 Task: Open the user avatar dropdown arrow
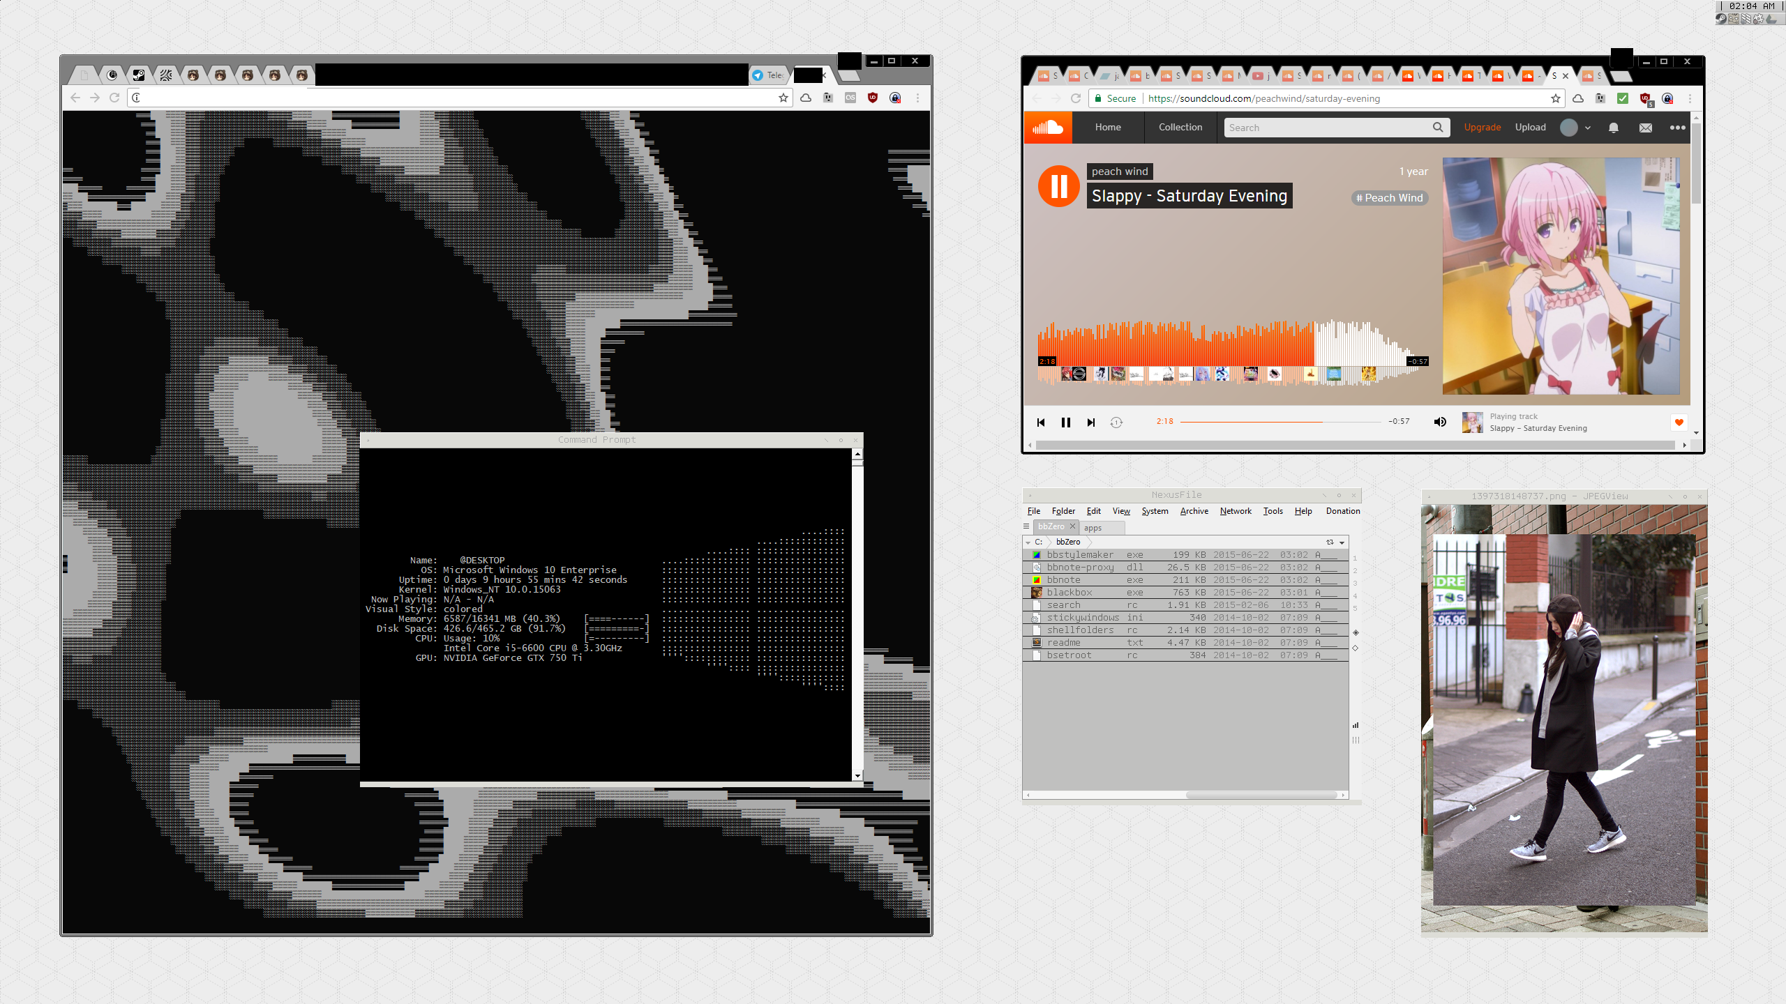click(x=1588, y=128)
